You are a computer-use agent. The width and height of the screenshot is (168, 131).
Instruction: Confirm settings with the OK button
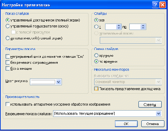[126, 124]
